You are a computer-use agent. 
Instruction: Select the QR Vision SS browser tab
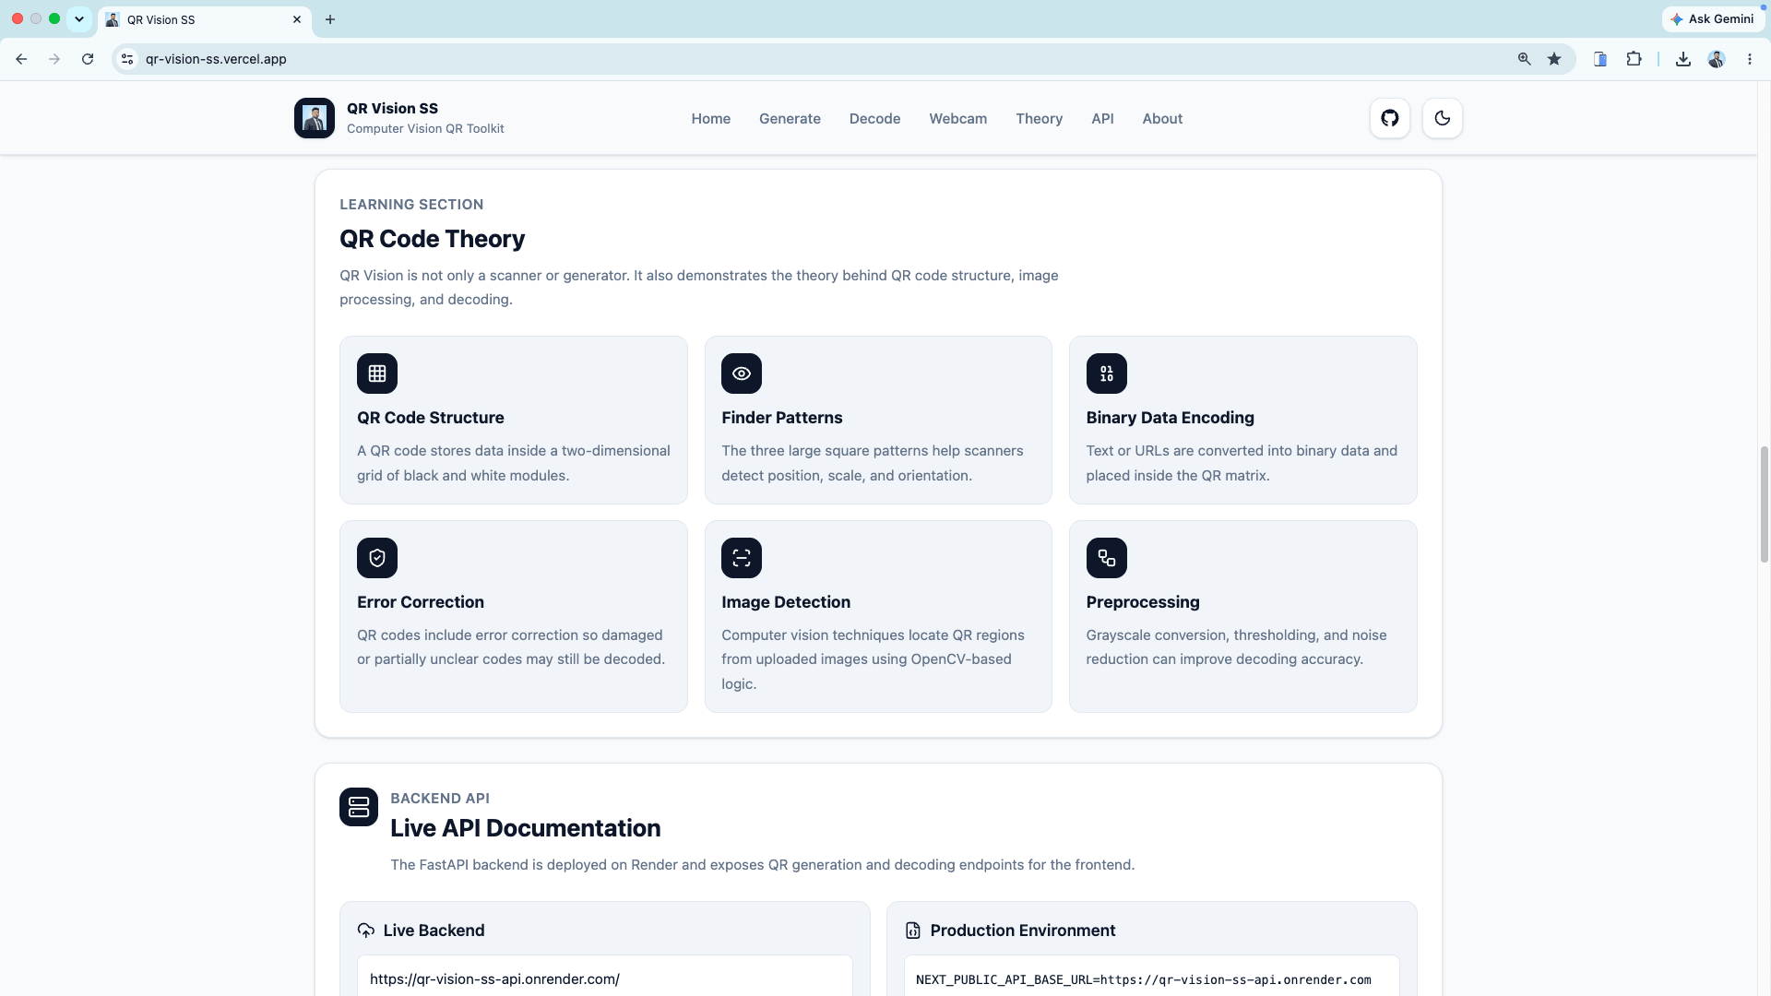tap(205, 19)
